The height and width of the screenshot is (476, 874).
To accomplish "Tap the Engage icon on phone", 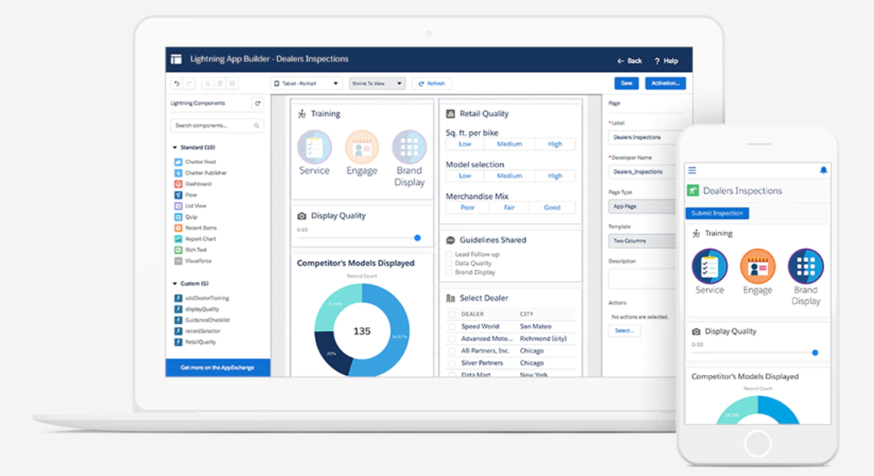I will click(x=757, y=266).
